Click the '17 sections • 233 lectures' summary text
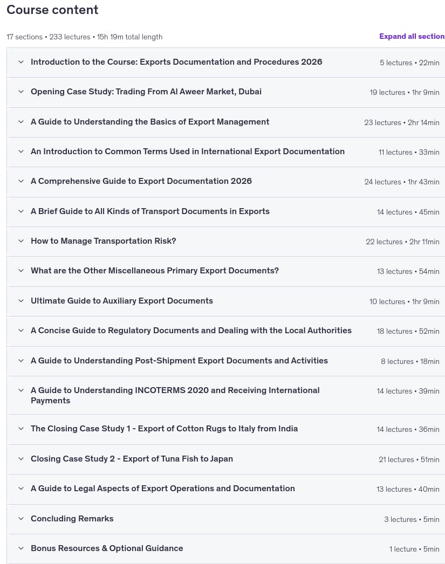The height and width of the screenshot is (564, 445). [x=84, y=37]
